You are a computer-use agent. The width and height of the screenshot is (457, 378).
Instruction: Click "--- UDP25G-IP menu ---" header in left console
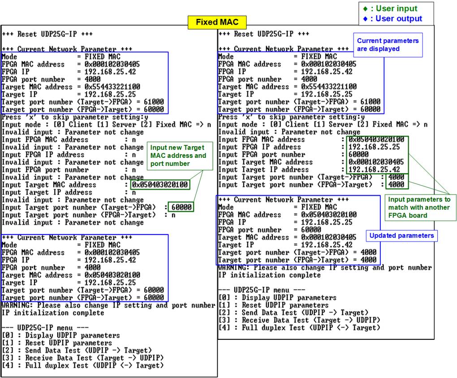click(x=45, y=328)
